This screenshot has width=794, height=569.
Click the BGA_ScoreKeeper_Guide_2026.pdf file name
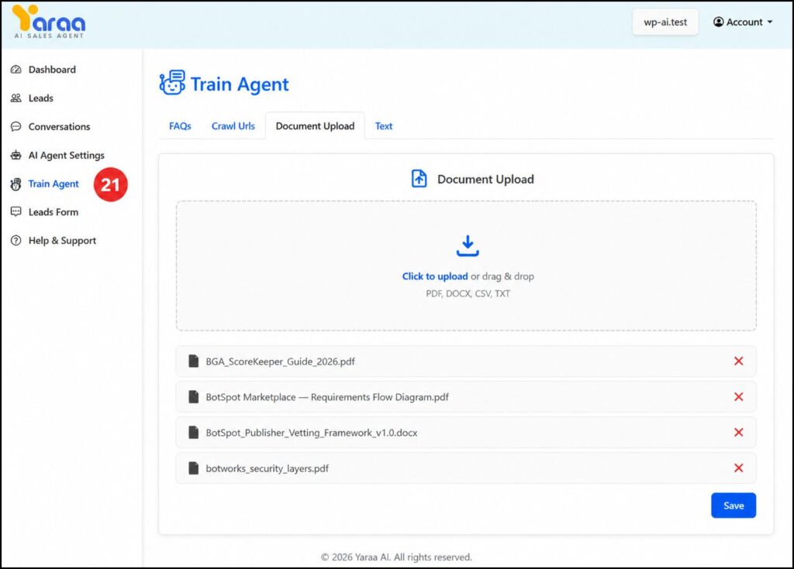point(280,362)
